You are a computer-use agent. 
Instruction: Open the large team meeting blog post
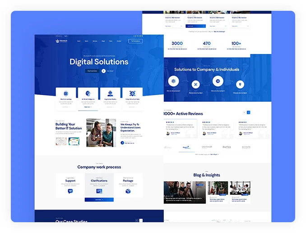185,193
